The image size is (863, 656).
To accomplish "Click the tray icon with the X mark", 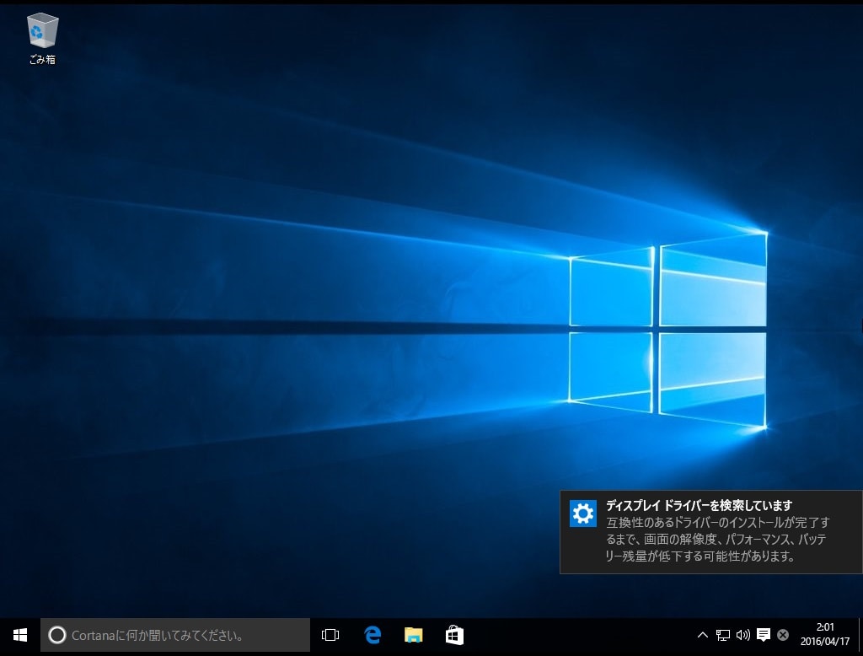I will [x=783, y=635].
